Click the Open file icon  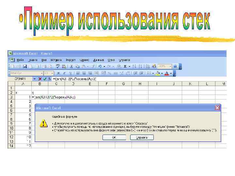[19, 66]
